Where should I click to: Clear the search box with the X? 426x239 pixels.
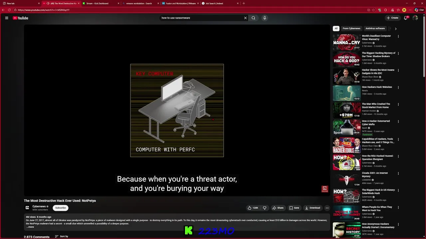[x=246, y=18]
